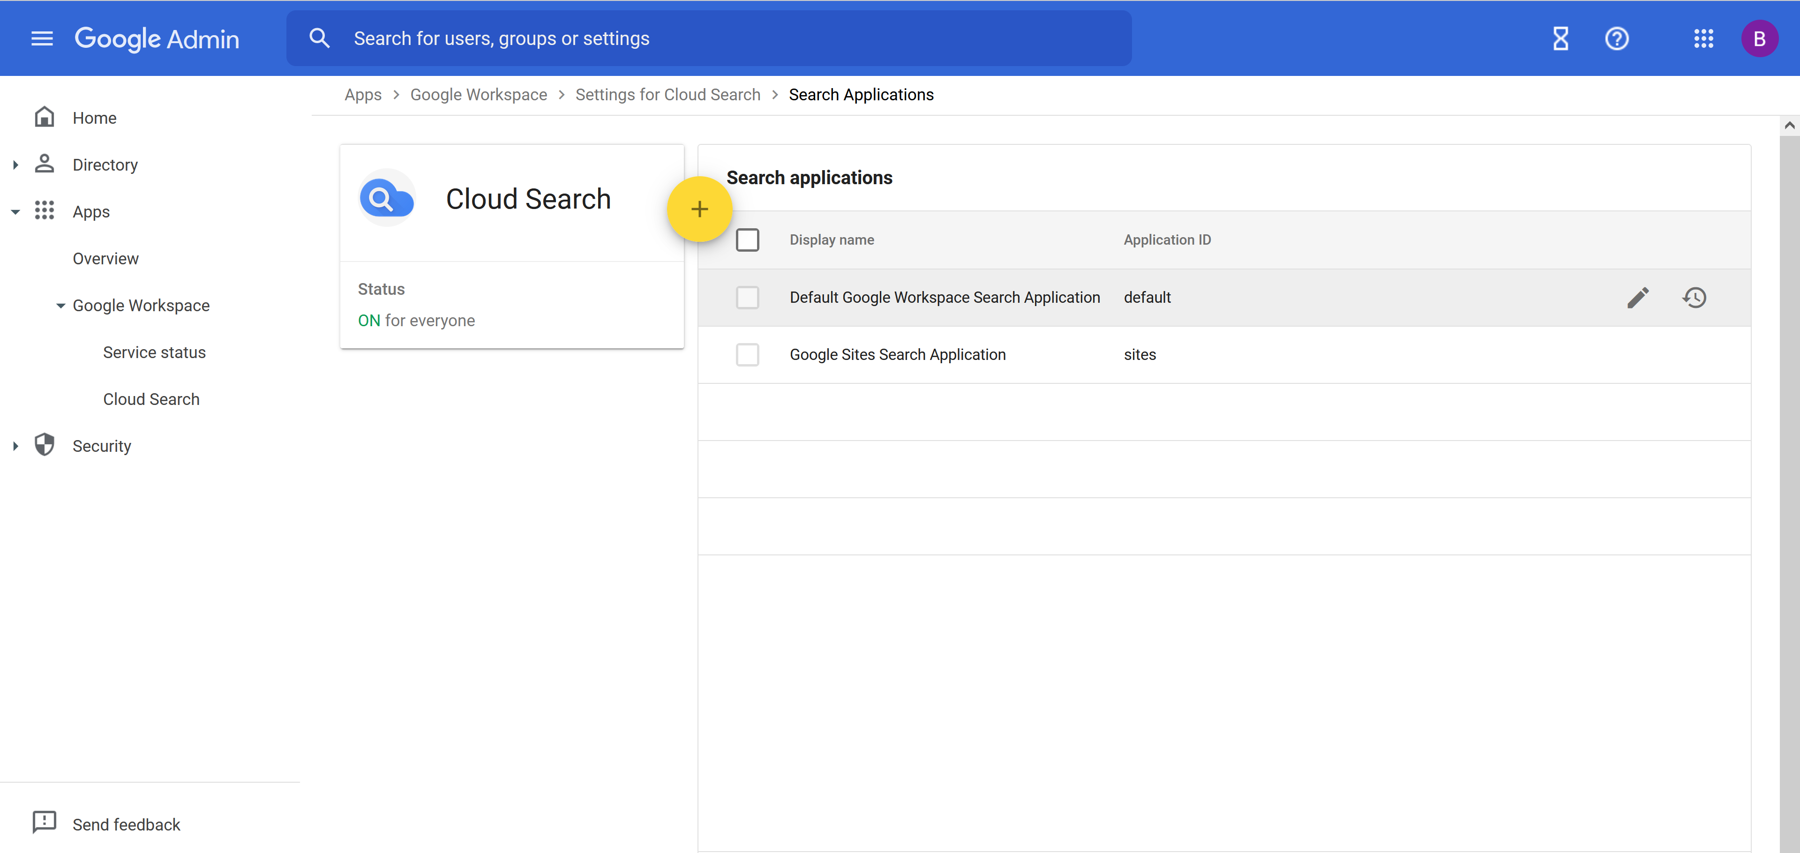
Task: Collapse the Apps section
Action: 15,211
